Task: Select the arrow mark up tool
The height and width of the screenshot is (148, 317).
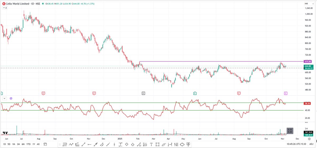Action: click(132, 144)
